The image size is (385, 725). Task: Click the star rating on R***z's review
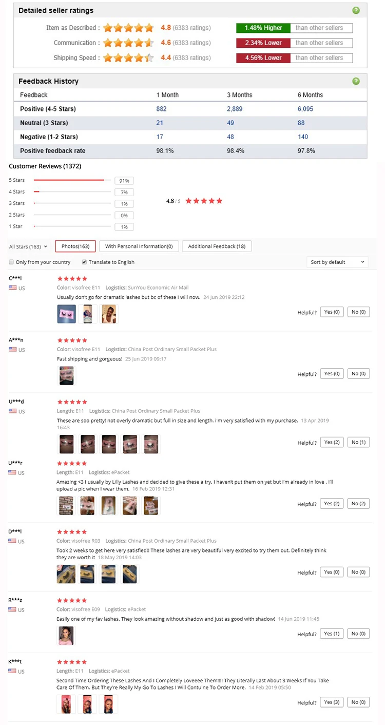click(x=72, y=600)
